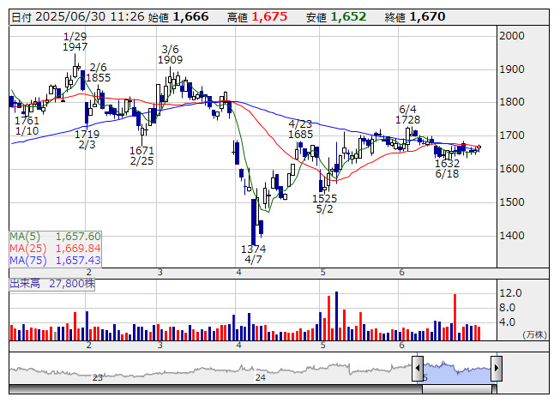Click the 終値 1,670 closing price

coord(415,17)
